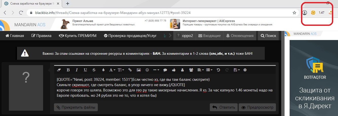
Task: Click the Прикрепить файлы button
Action: 76,107
